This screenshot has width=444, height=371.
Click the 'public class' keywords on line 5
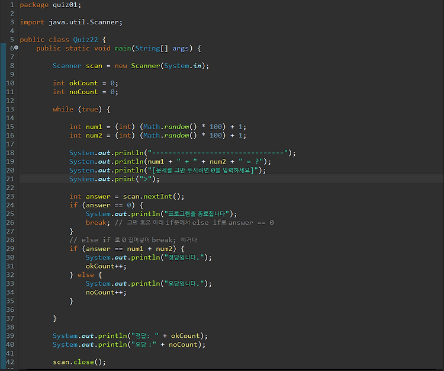coord(44,40)
